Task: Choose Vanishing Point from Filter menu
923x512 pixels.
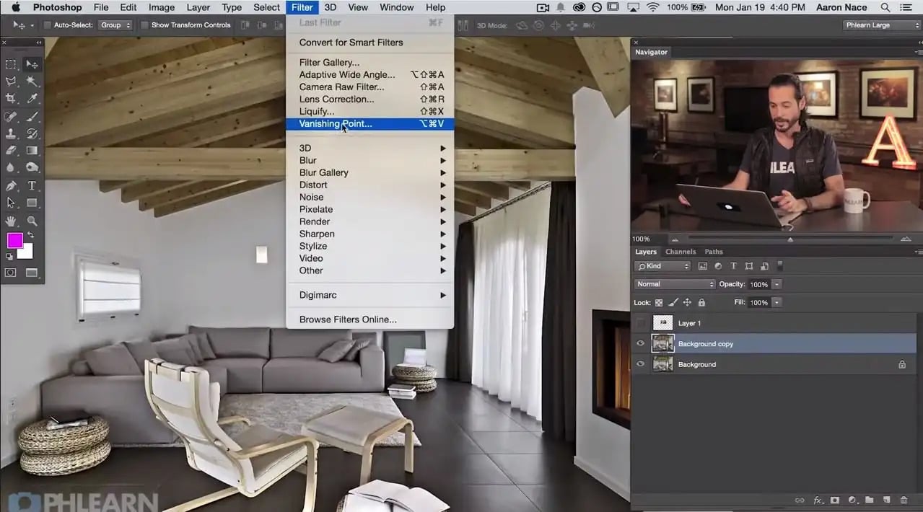Action: pyautogui.click(x=369, y=124)
